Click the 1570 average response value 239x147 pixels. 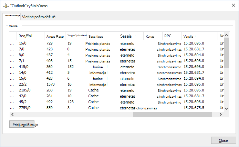pyautogui.click(x=51, y=84)
